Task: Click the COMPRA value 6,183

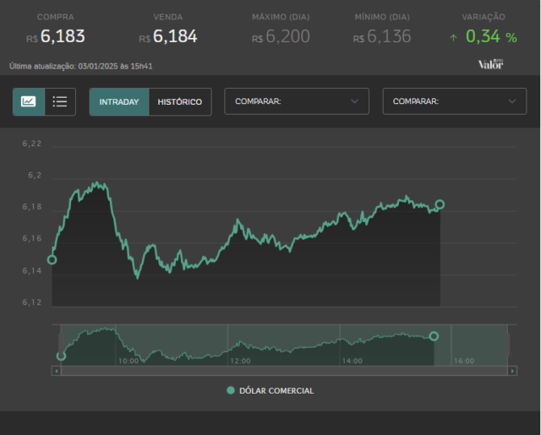Action: point(63,36)
